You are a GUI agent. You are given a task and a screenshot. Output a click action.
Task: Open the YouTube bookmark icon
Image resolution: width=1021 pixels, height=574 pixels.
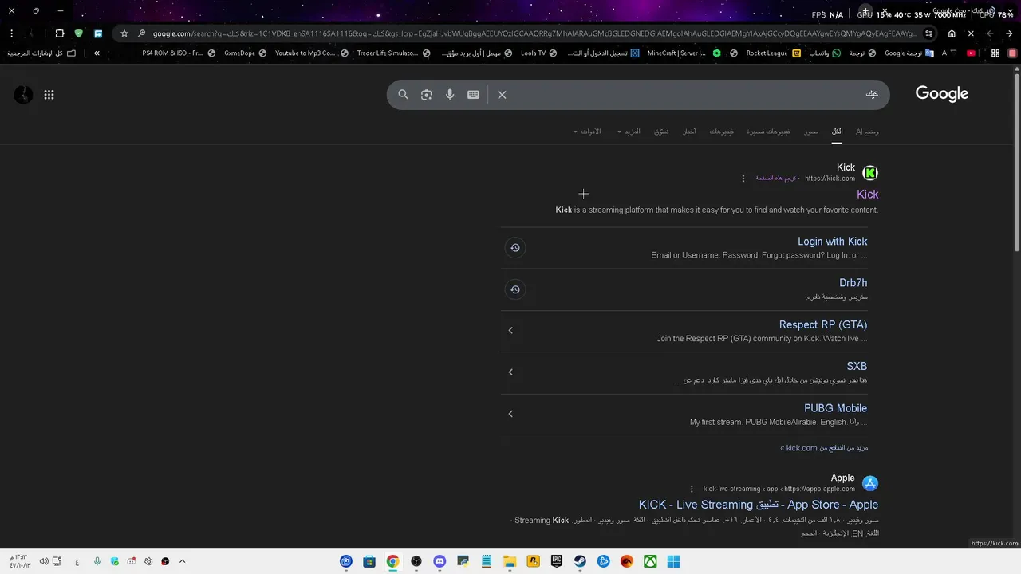click(971, 53)
